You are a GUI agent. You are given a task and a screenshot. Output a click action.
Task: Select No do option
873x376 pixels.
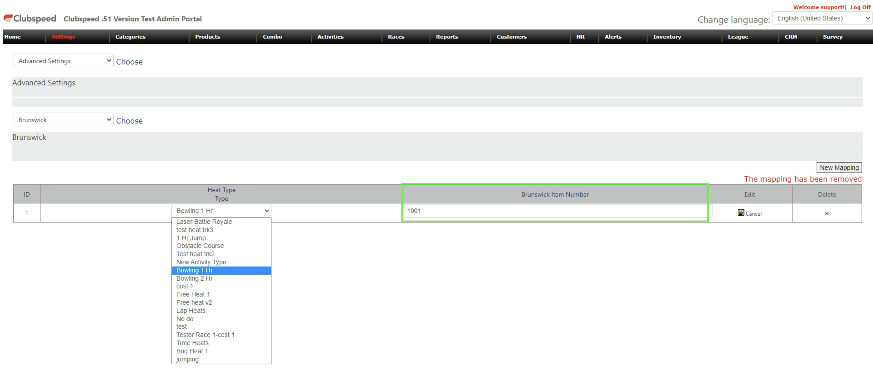[x=221, y=319]
